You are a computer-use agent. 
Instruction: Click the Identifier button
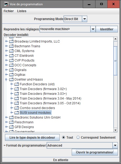107,29
